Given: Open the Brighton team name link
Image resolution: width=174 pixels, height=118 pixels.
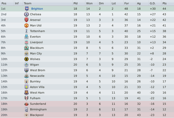Looking at the screenshot, I should pyautogui.click(x=37, y=9).
